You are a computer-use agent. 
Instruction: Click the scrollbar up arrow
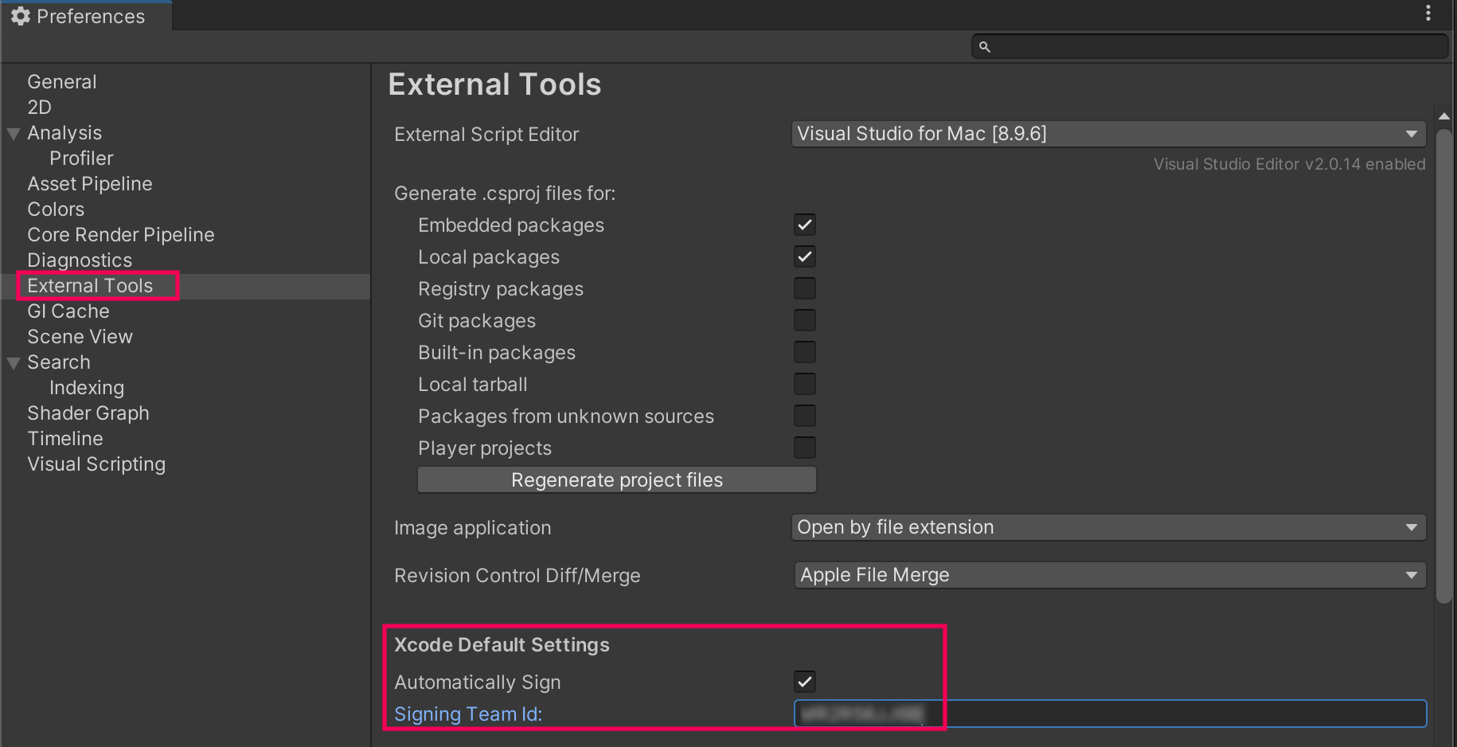pyautogui.click(x=1444, y=116)
